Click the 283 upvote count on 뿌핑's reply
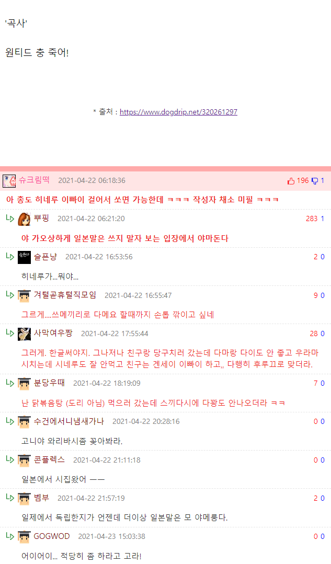The width and height of the screenshot is (331, 564). coord(312,218)
